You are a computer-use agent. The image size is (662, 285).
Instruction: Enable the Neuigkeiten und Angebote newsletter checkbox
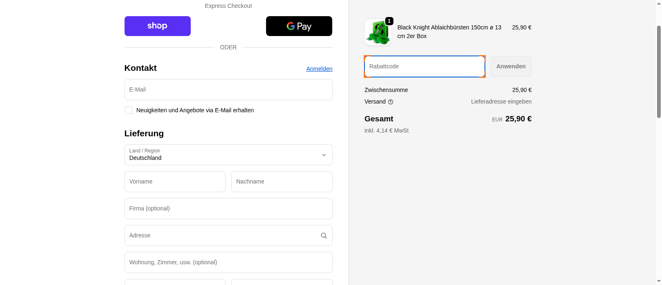[129, 110]
